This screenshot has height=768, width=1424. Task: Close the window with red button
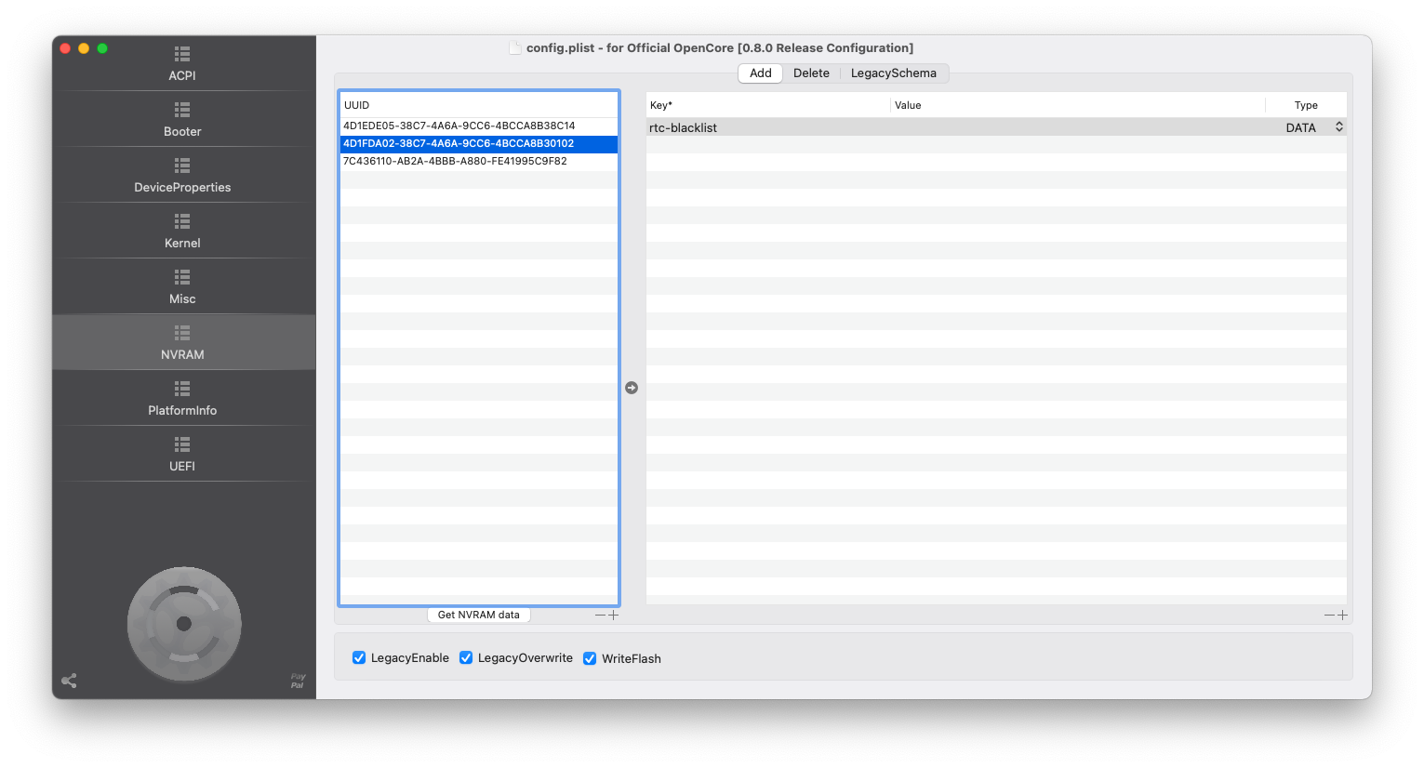click(x=65, y=48)
